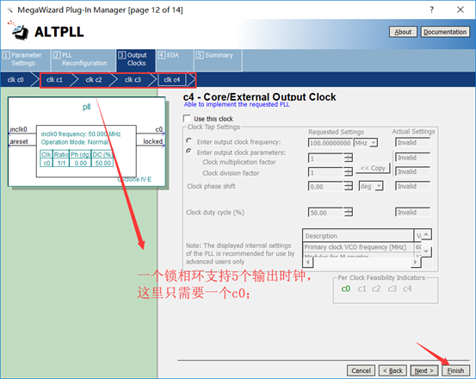Adjust the phase shift stepper arrows
The image size is (476, 379).
[x=349, y=186]
